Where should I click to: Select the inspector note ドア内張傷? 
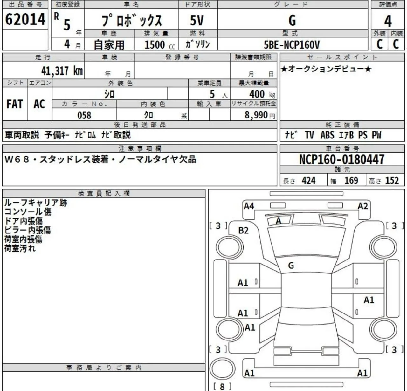(x=23, y=221)
